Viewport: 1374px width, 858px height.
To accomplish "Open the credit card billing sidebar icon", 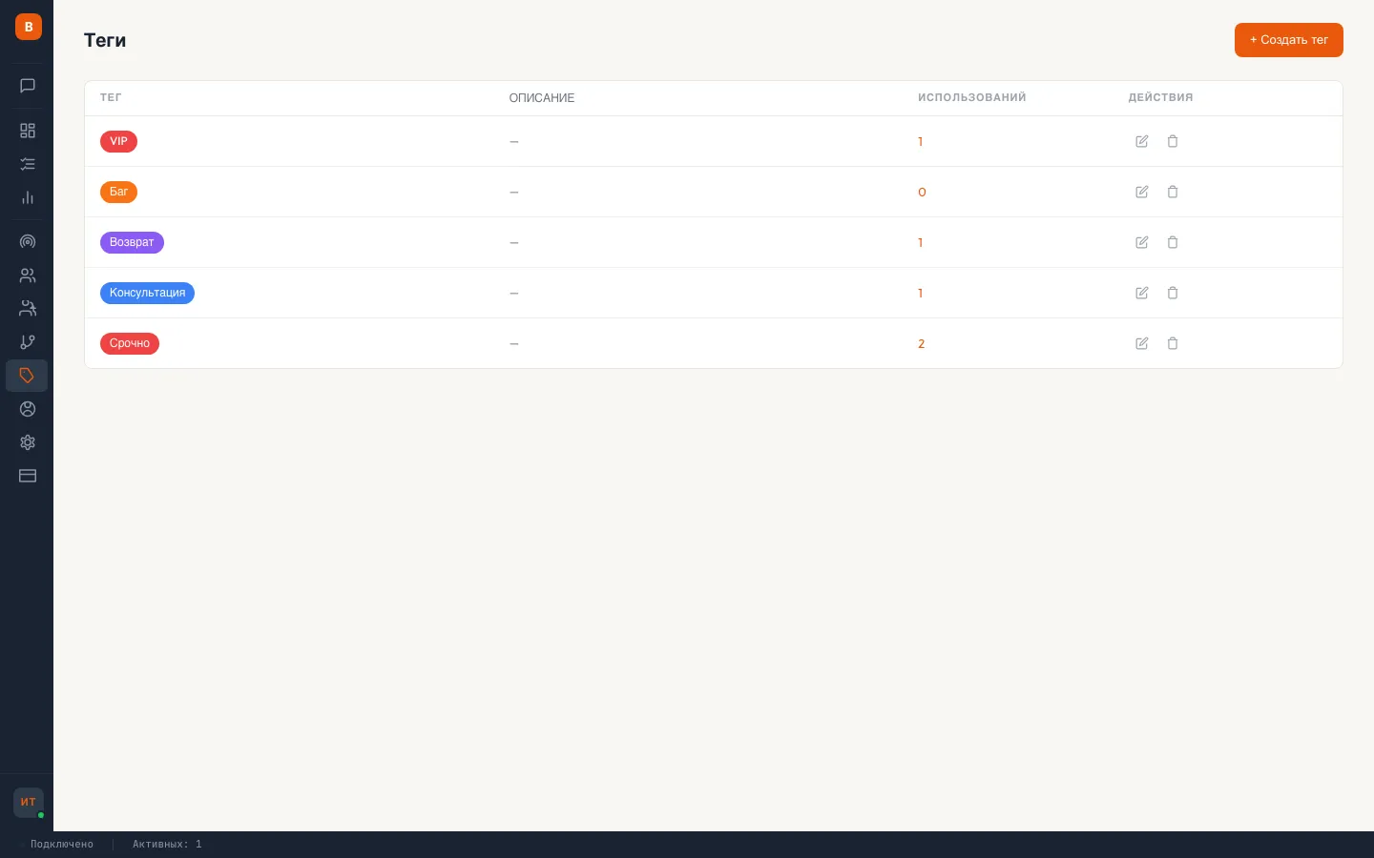I will click(28, 476).
